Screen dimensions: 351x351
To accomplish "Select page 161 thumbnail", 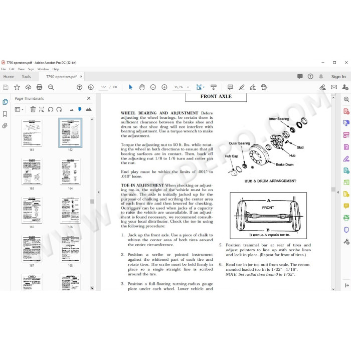I will tap(32, 133).
